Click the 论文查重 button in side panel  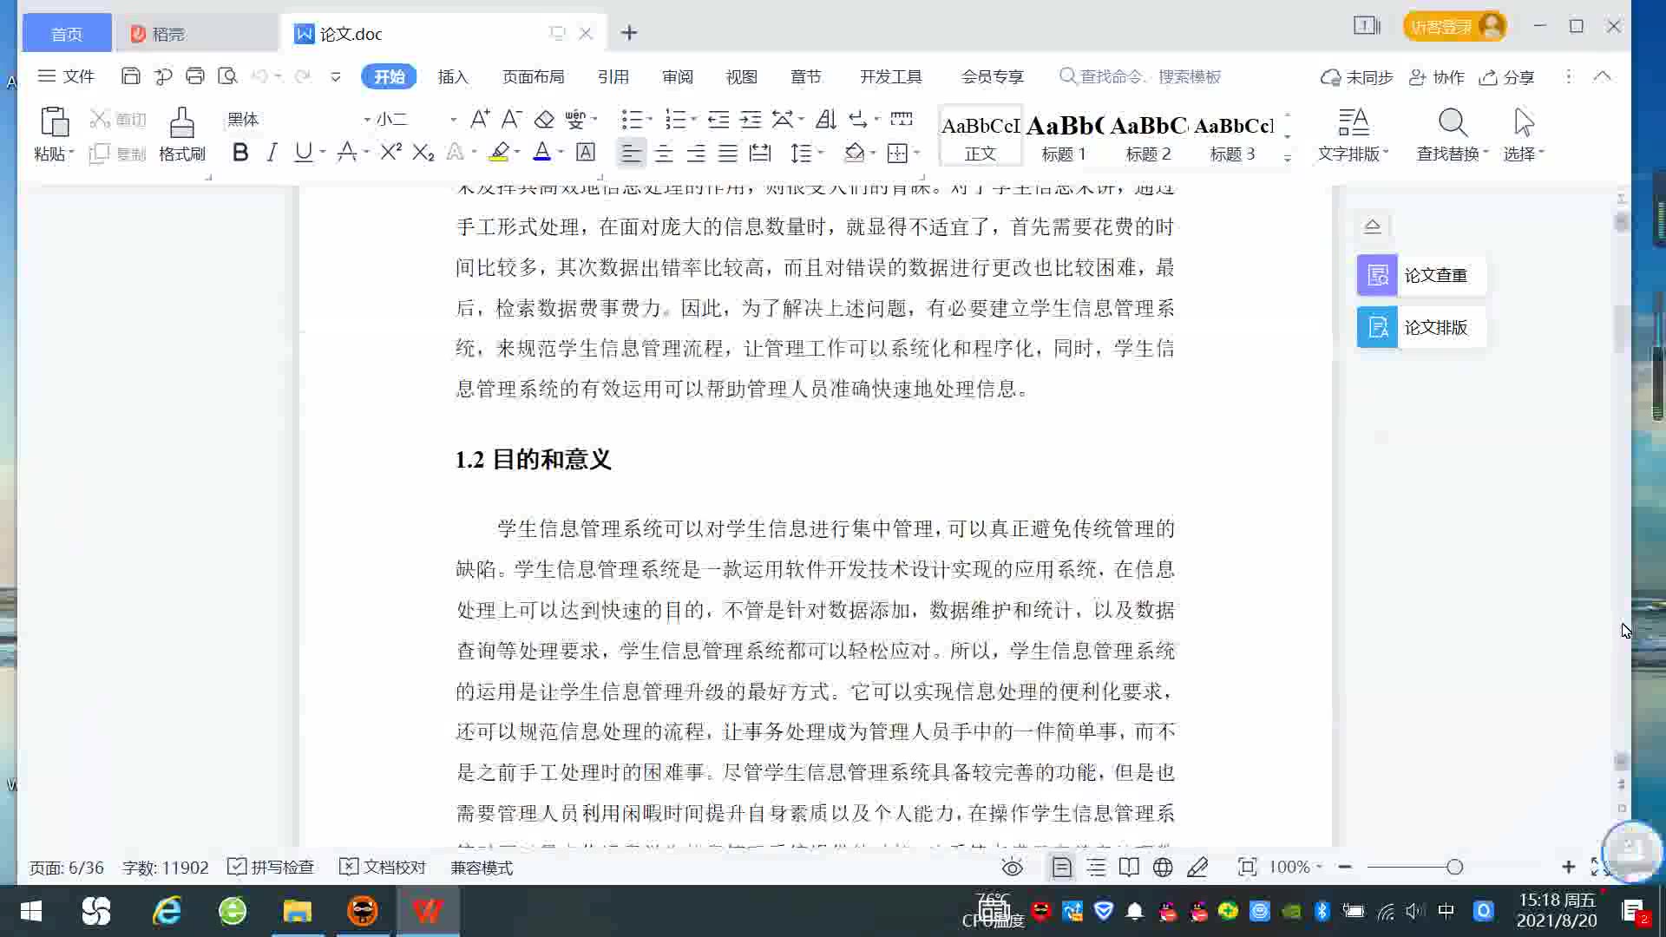[x=1420, y=275]
